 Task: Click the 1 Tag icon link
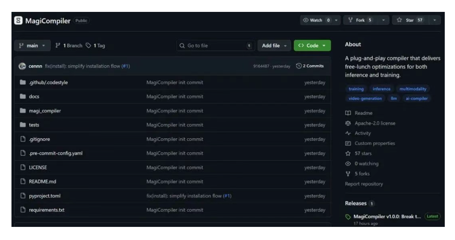click(x=88, y=45)
